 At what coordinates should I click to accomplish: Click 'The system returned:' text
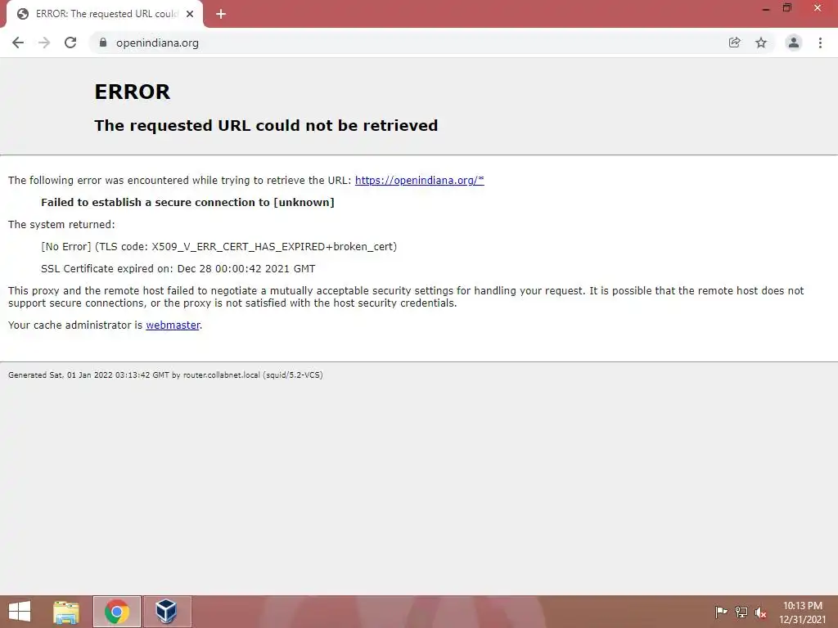pos(61,225)
